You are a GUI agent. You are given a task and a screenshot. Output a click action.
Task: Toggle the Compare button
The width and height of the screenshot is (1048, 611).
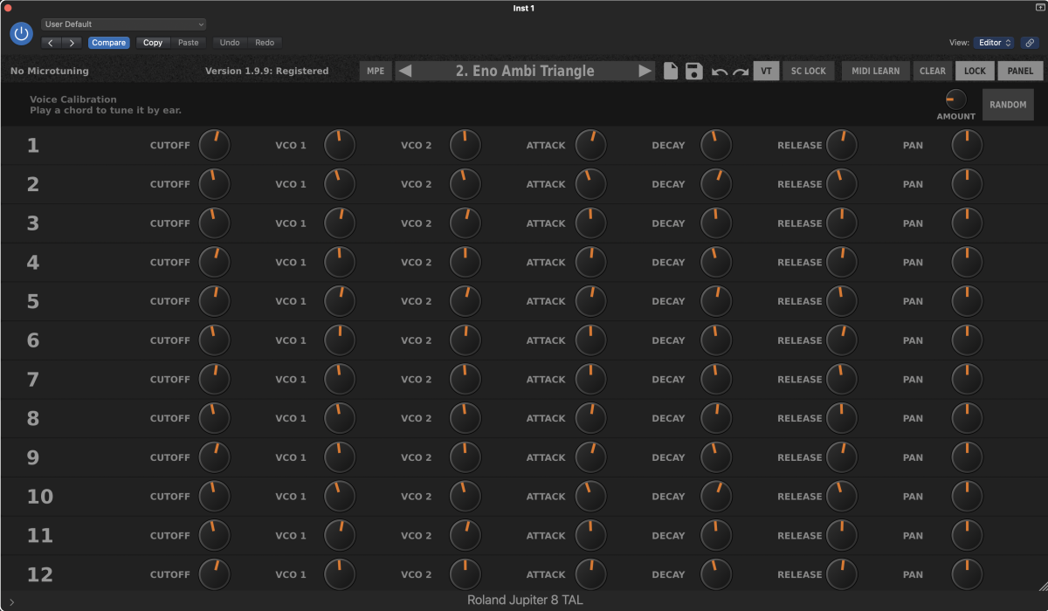108,42
